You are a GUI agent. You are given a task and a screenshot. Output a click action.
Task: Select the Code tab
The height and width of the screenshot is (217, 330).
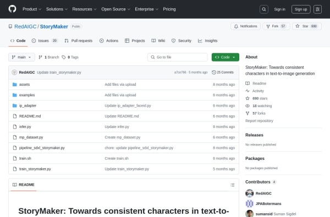(x=18, y=41)
